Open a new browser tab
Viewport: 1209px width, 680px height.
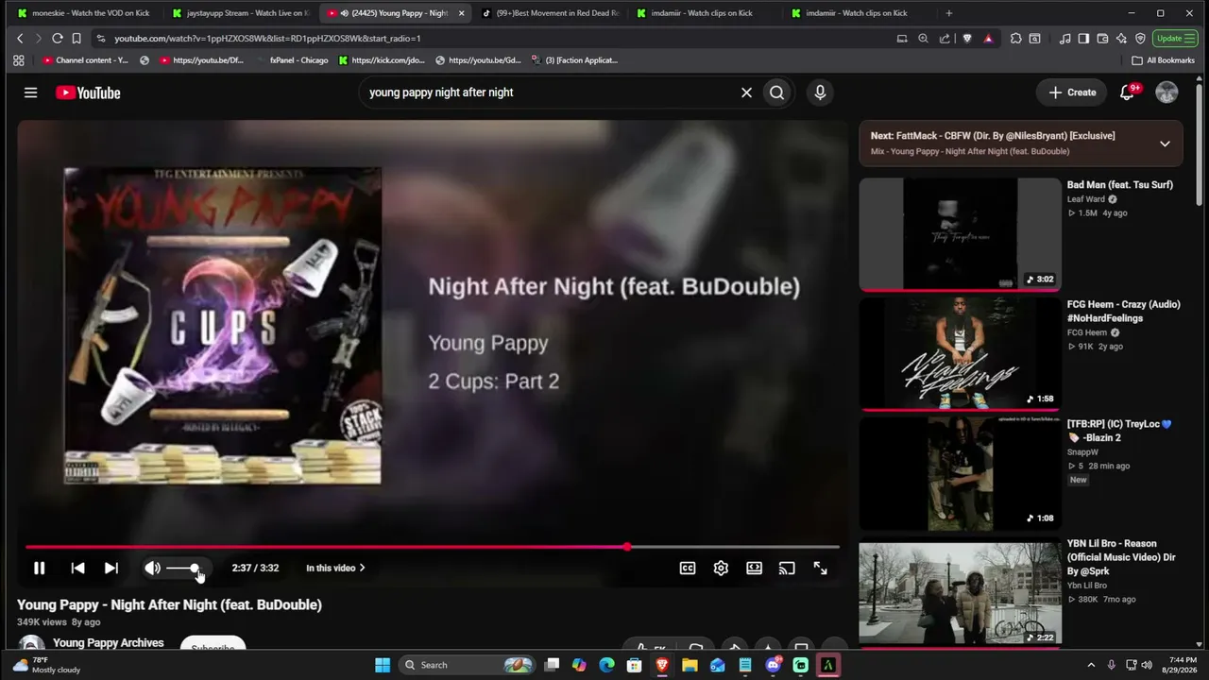pos(949,13)
